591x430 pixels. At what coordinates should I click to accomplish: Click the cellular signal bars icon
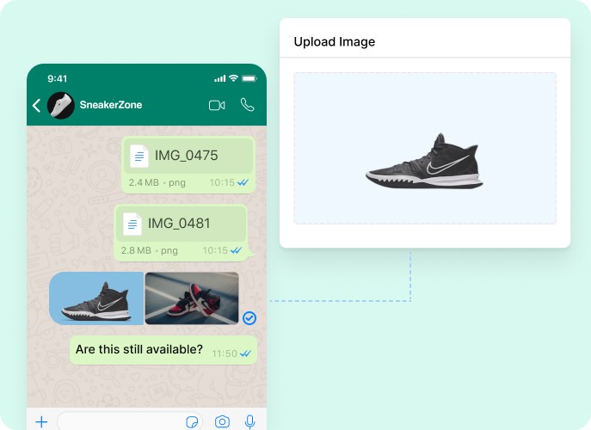click(219, 78)
